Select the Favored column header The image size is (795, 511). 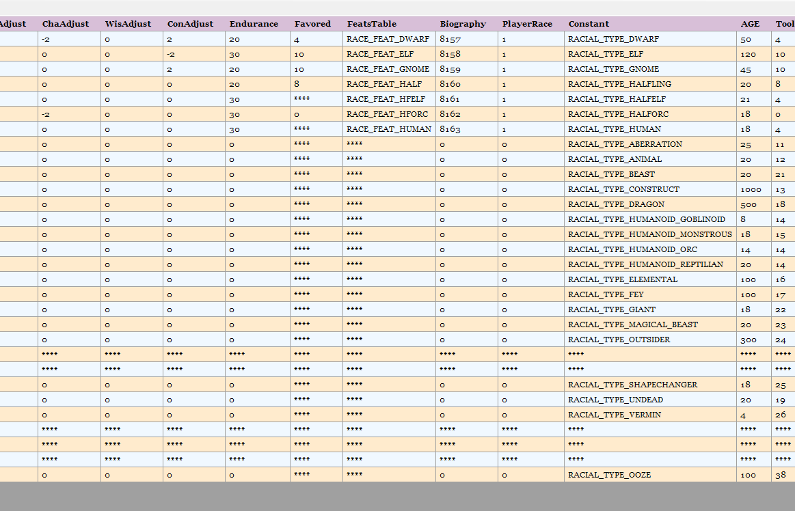(x=312, y=24)
